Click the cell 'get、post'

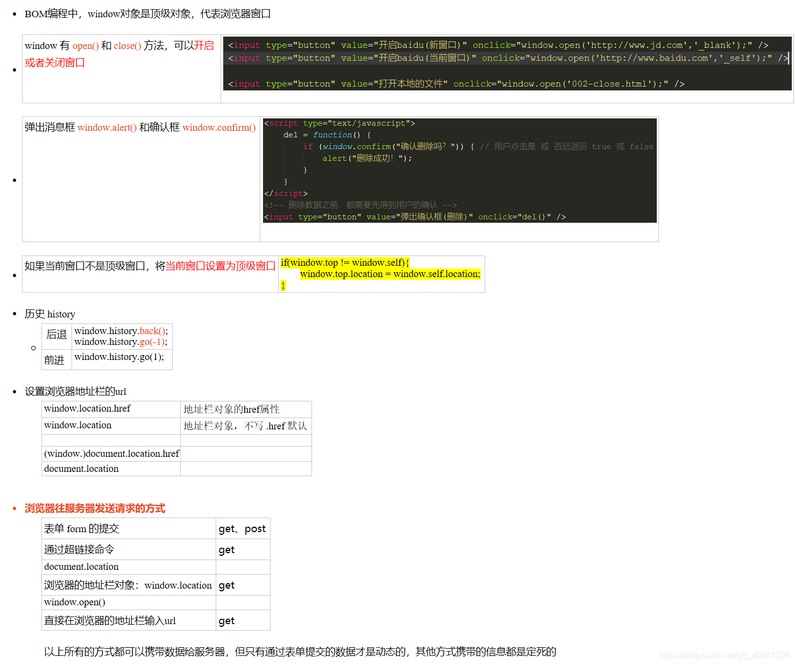point(242,529)
